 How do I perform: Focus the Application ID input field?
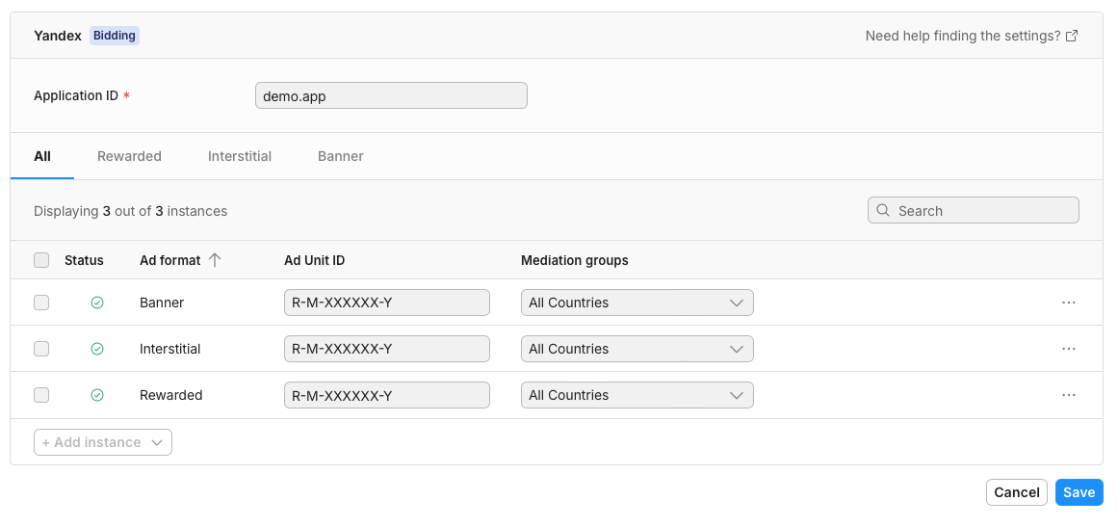[x=391, y=95]
